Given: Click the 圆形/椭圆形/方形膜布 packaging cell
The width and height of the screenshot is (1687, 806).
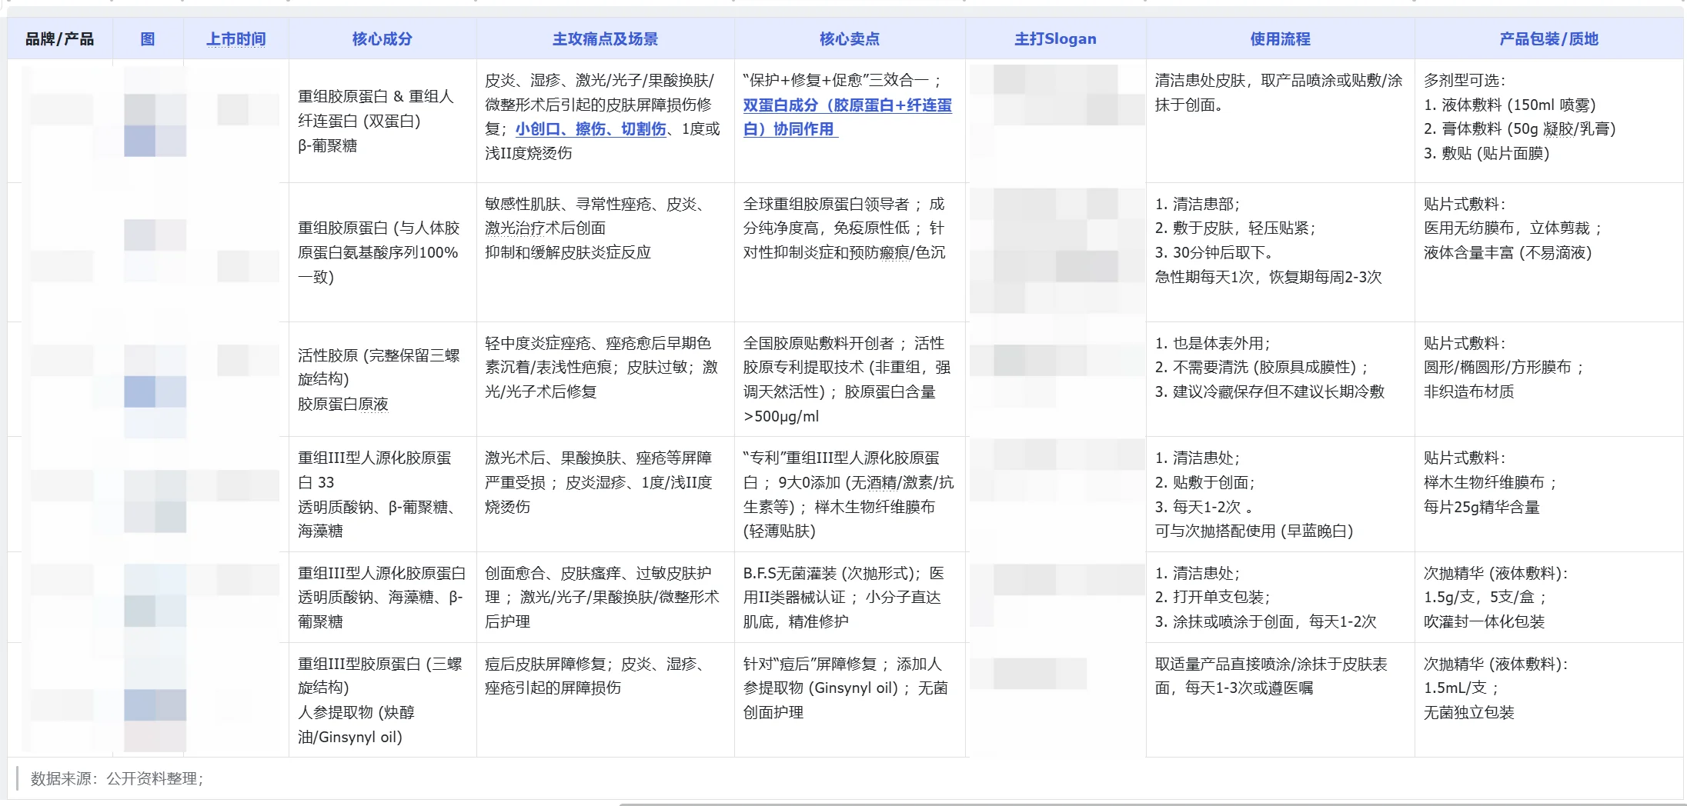Looking at the screenshot, I should click(x=1548, y=379).
